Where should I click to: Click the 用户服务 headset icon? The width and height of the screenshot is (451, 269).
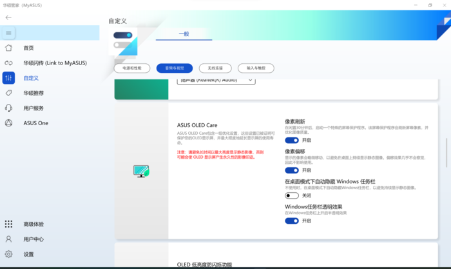(8, 108)
